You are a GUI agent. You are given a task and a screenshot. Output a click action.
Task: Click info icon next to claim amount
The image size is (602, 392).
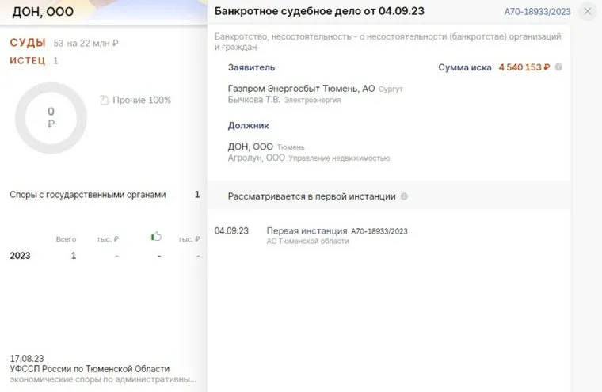[558, 67]
